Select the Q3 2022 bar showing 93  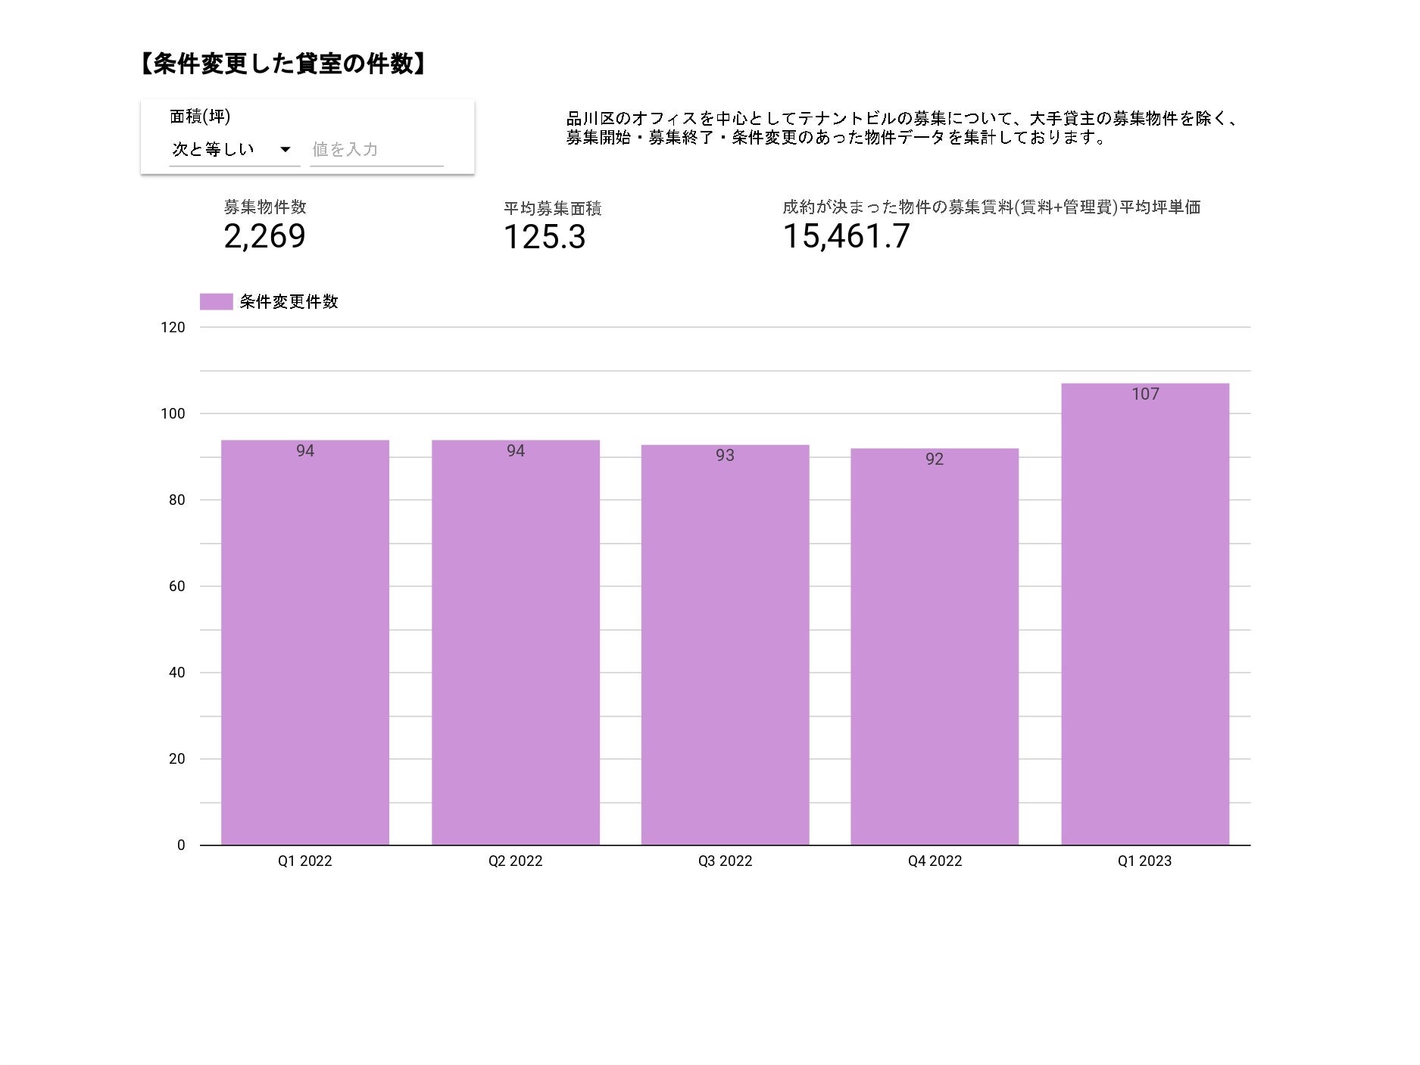coord(726,645)
